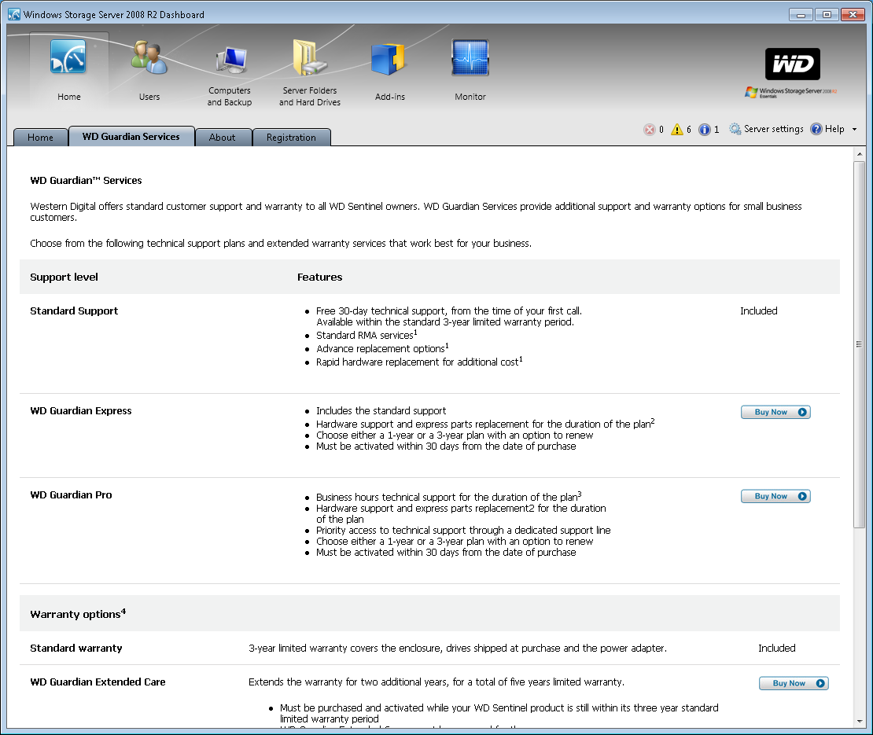Click "Advance replacement options" bullet text

pyautogui.click(x=382, y=348)
